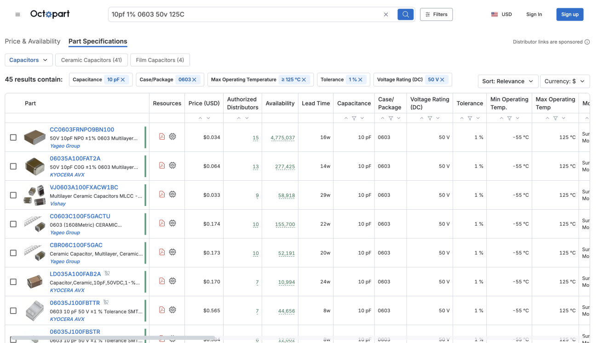598x343 pixels.
Task: Select checkbox for LD035A100FAB2A
Action: 13,282
